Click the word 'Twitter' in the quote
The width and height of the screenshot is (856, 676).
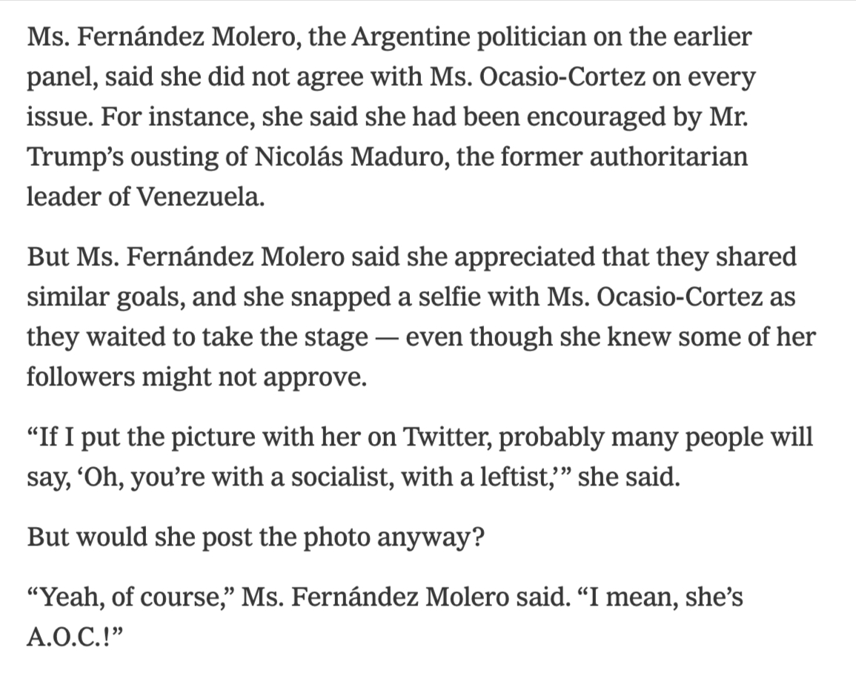tap(445, 437)
